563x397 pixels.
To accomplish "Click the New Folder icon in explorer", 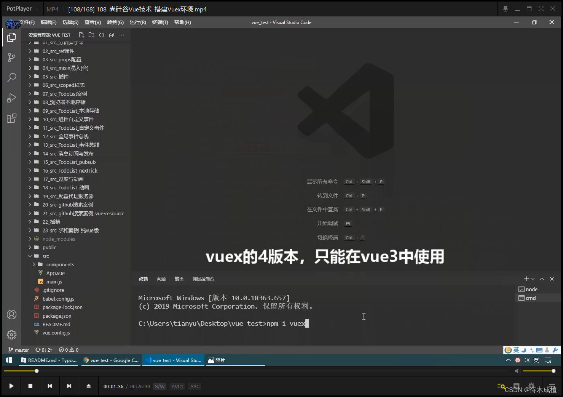I will click(91, 35).
